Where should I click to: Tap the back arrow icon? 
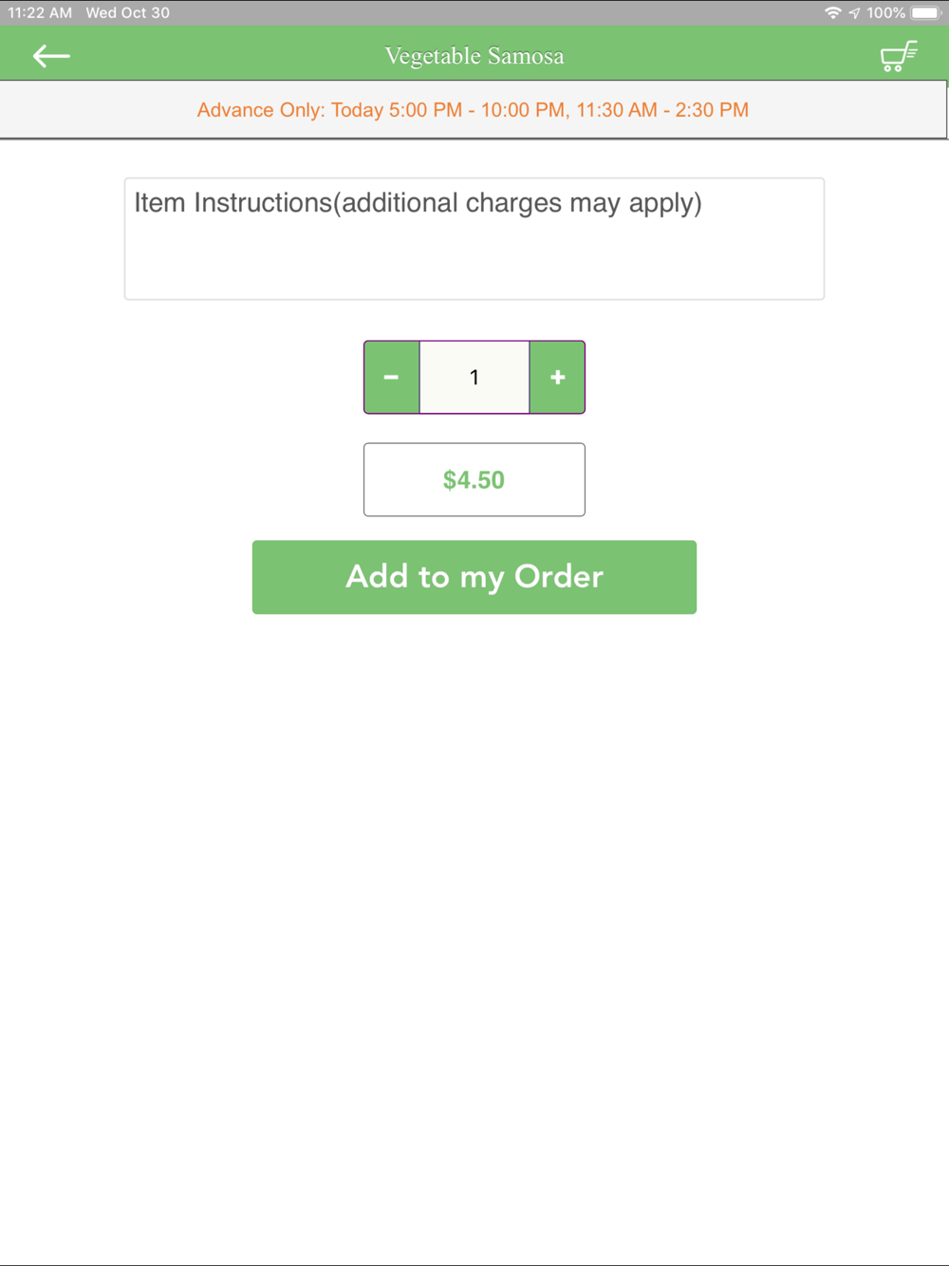pos(51,56)
